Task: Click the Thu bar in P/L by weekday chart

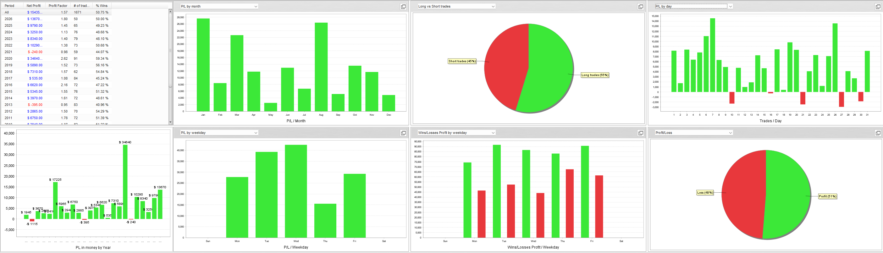Action: tap(325, 221)
